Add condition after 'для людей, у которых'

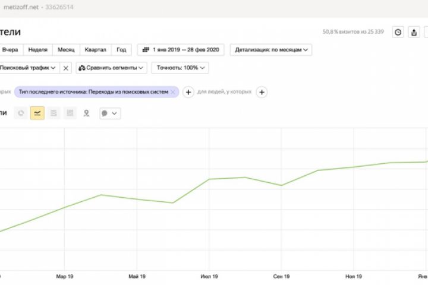tap(262, 92)
